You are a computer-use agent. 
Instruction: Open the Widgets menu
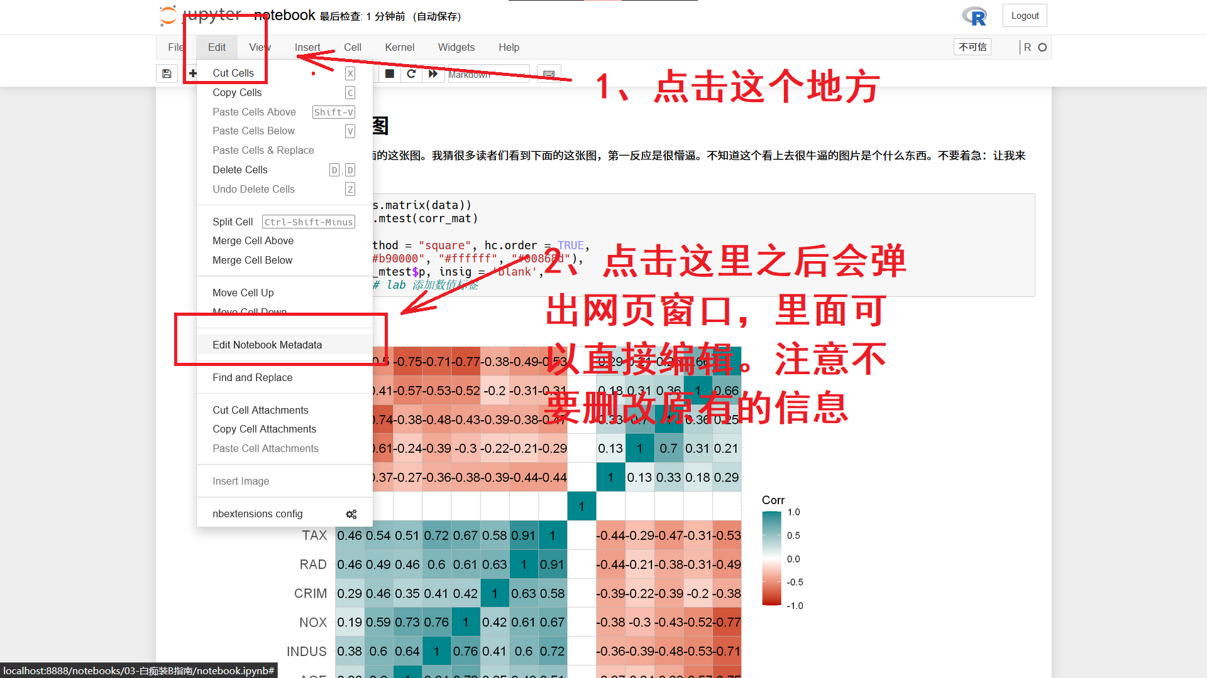pos(456,47)
